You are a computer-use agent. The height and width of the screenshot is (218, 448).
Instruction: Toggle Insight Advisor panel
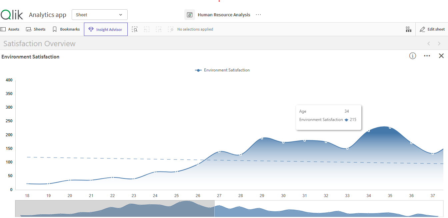106,29
